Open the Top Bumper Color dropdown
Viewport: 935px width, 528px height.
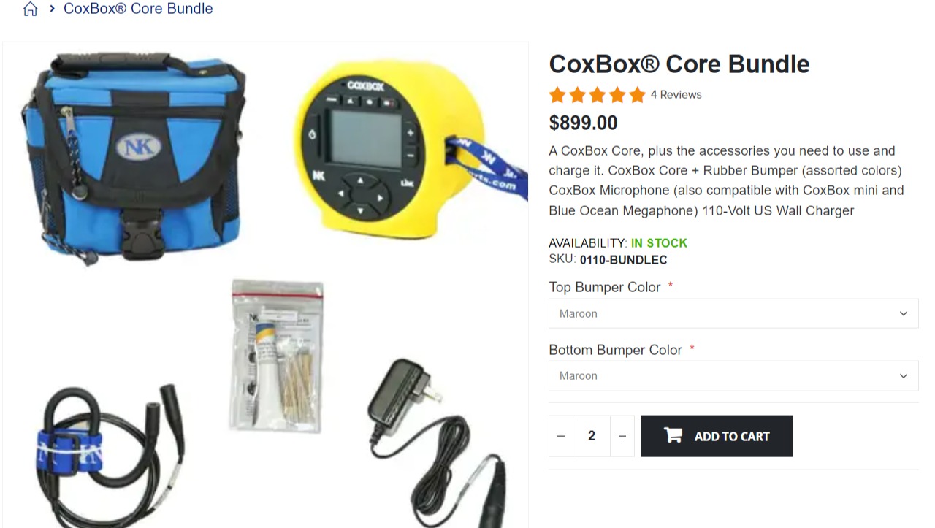pyautogui.click(x=733, y=313)
